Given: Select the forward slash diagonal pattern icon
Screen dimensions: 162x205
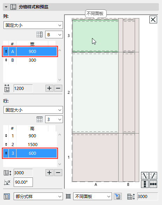Looking at the screenshot, I should pyautogui.click(x=153, y=176).
